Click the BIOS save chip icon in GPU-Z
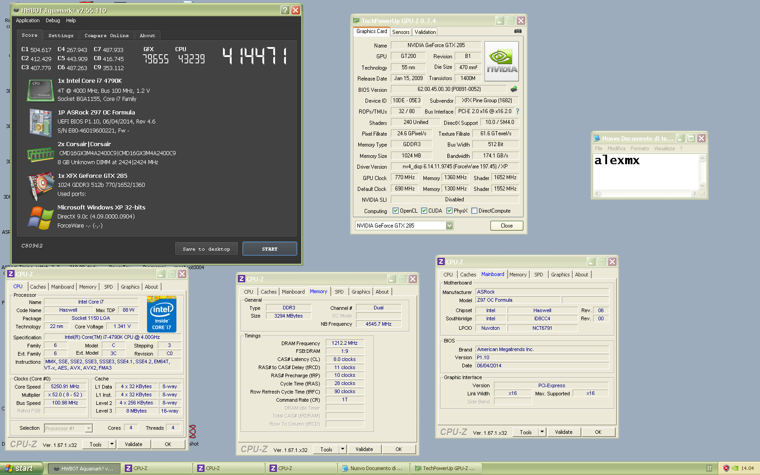Image resolution: width=760 pixels, height=475 pixels. point(514,89)
